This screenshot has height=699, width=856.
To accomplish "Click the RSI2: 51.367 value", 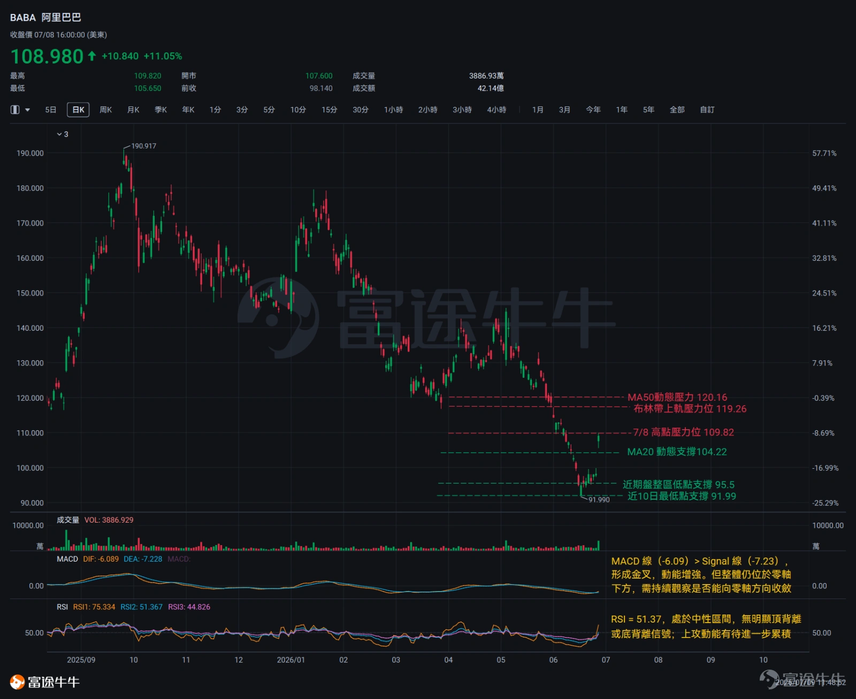I will click(x=141, y=607).
